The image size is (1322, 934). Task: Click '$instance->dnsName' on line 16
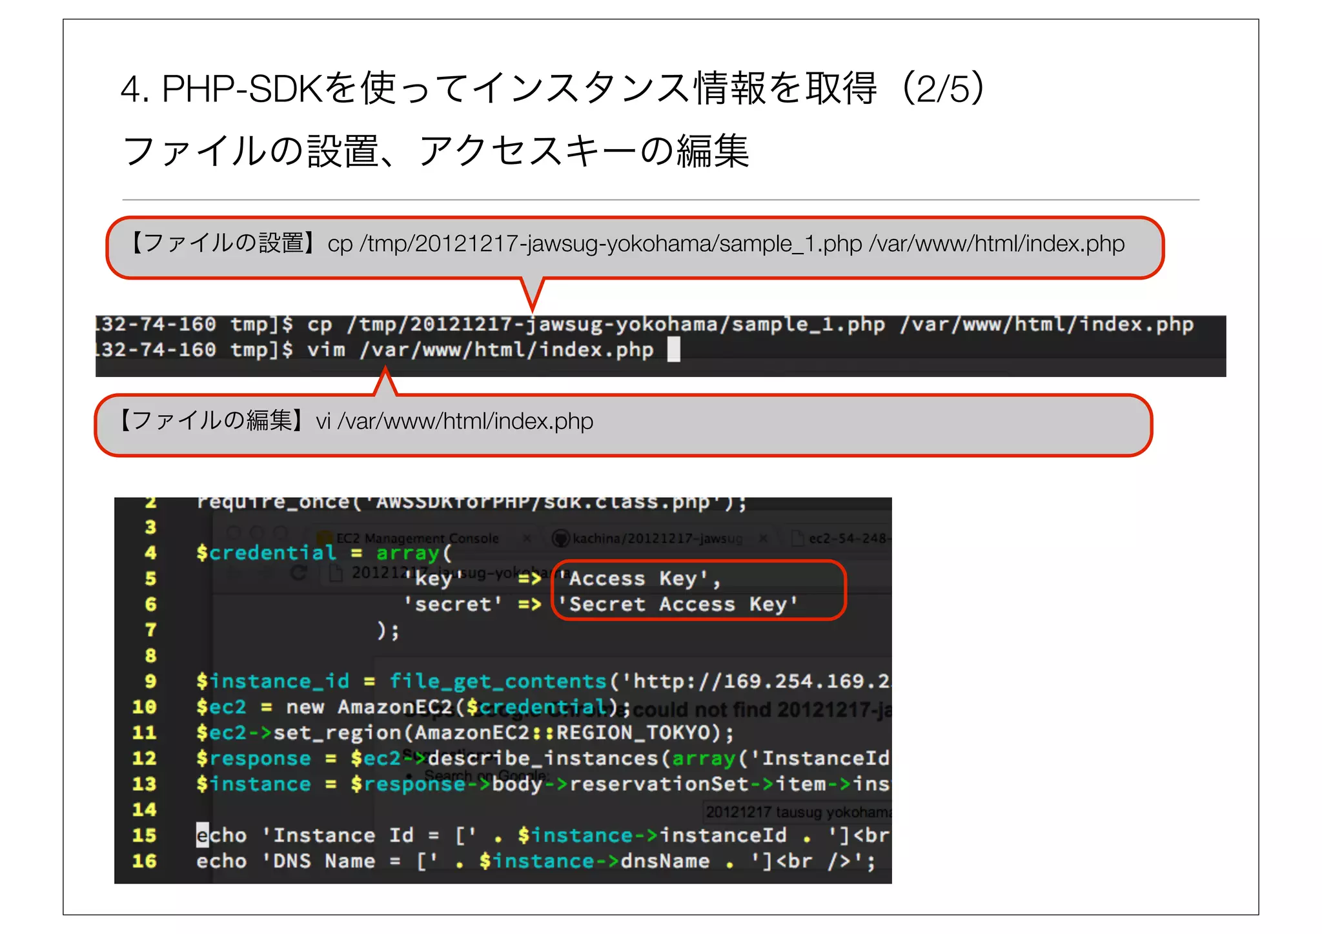coord(594,861)
